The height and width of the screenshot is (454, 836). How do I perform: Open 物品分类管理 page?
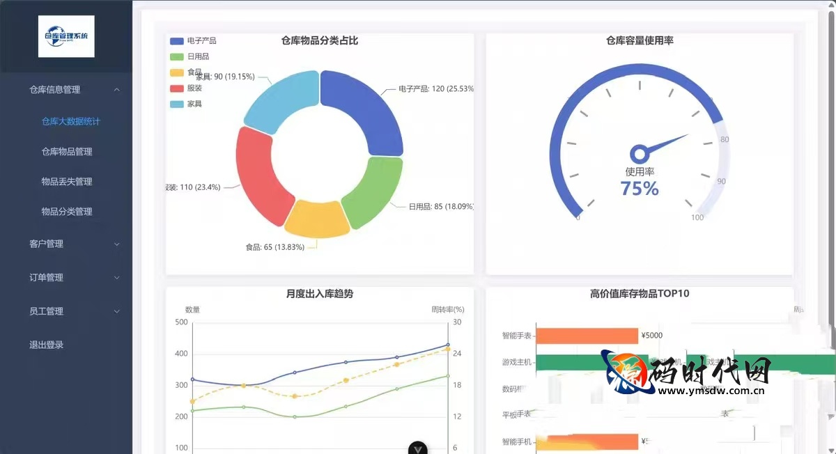(67, 211)
